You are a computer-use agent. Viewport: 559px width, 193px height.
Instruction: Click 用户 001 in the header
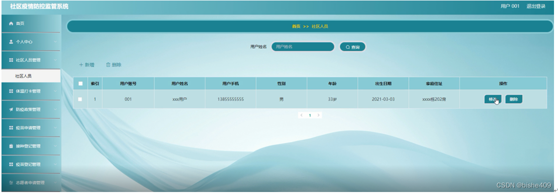[510, 6]
